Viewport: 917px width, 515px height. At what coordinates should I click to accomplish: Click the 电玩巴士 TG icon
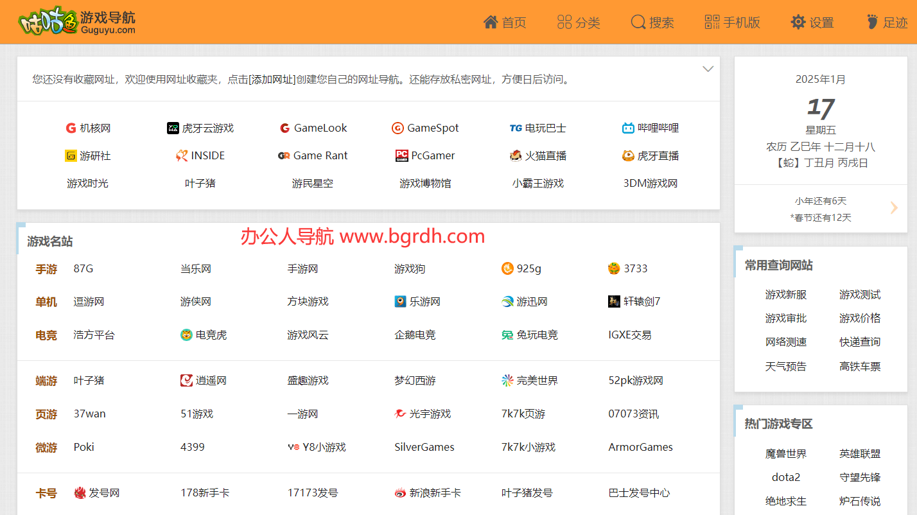(516, 128)
